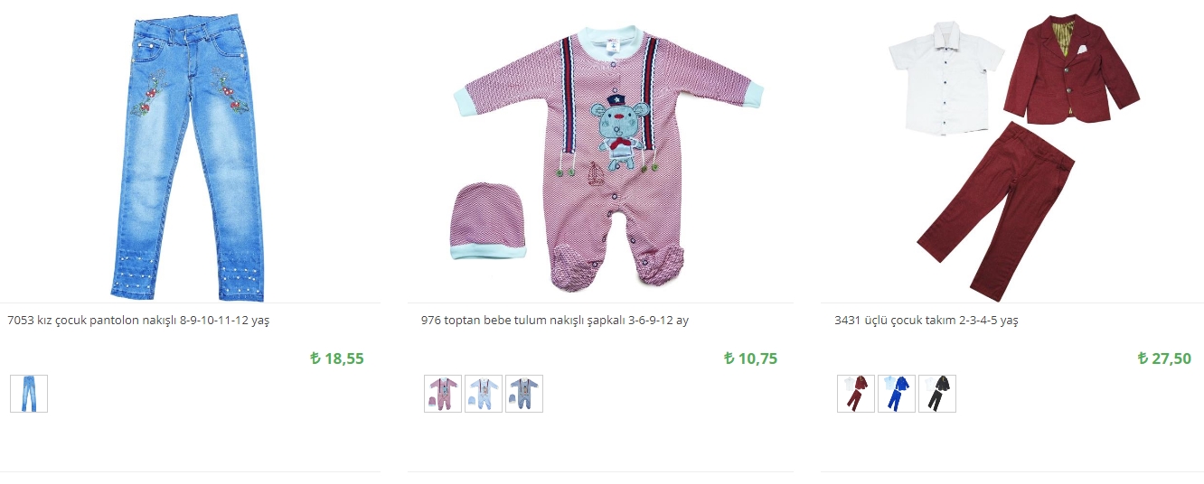Click the ₺ 27,50 price
Image resolution: width=1204 pixels, height=484 pixels.
pos(1164,358)
